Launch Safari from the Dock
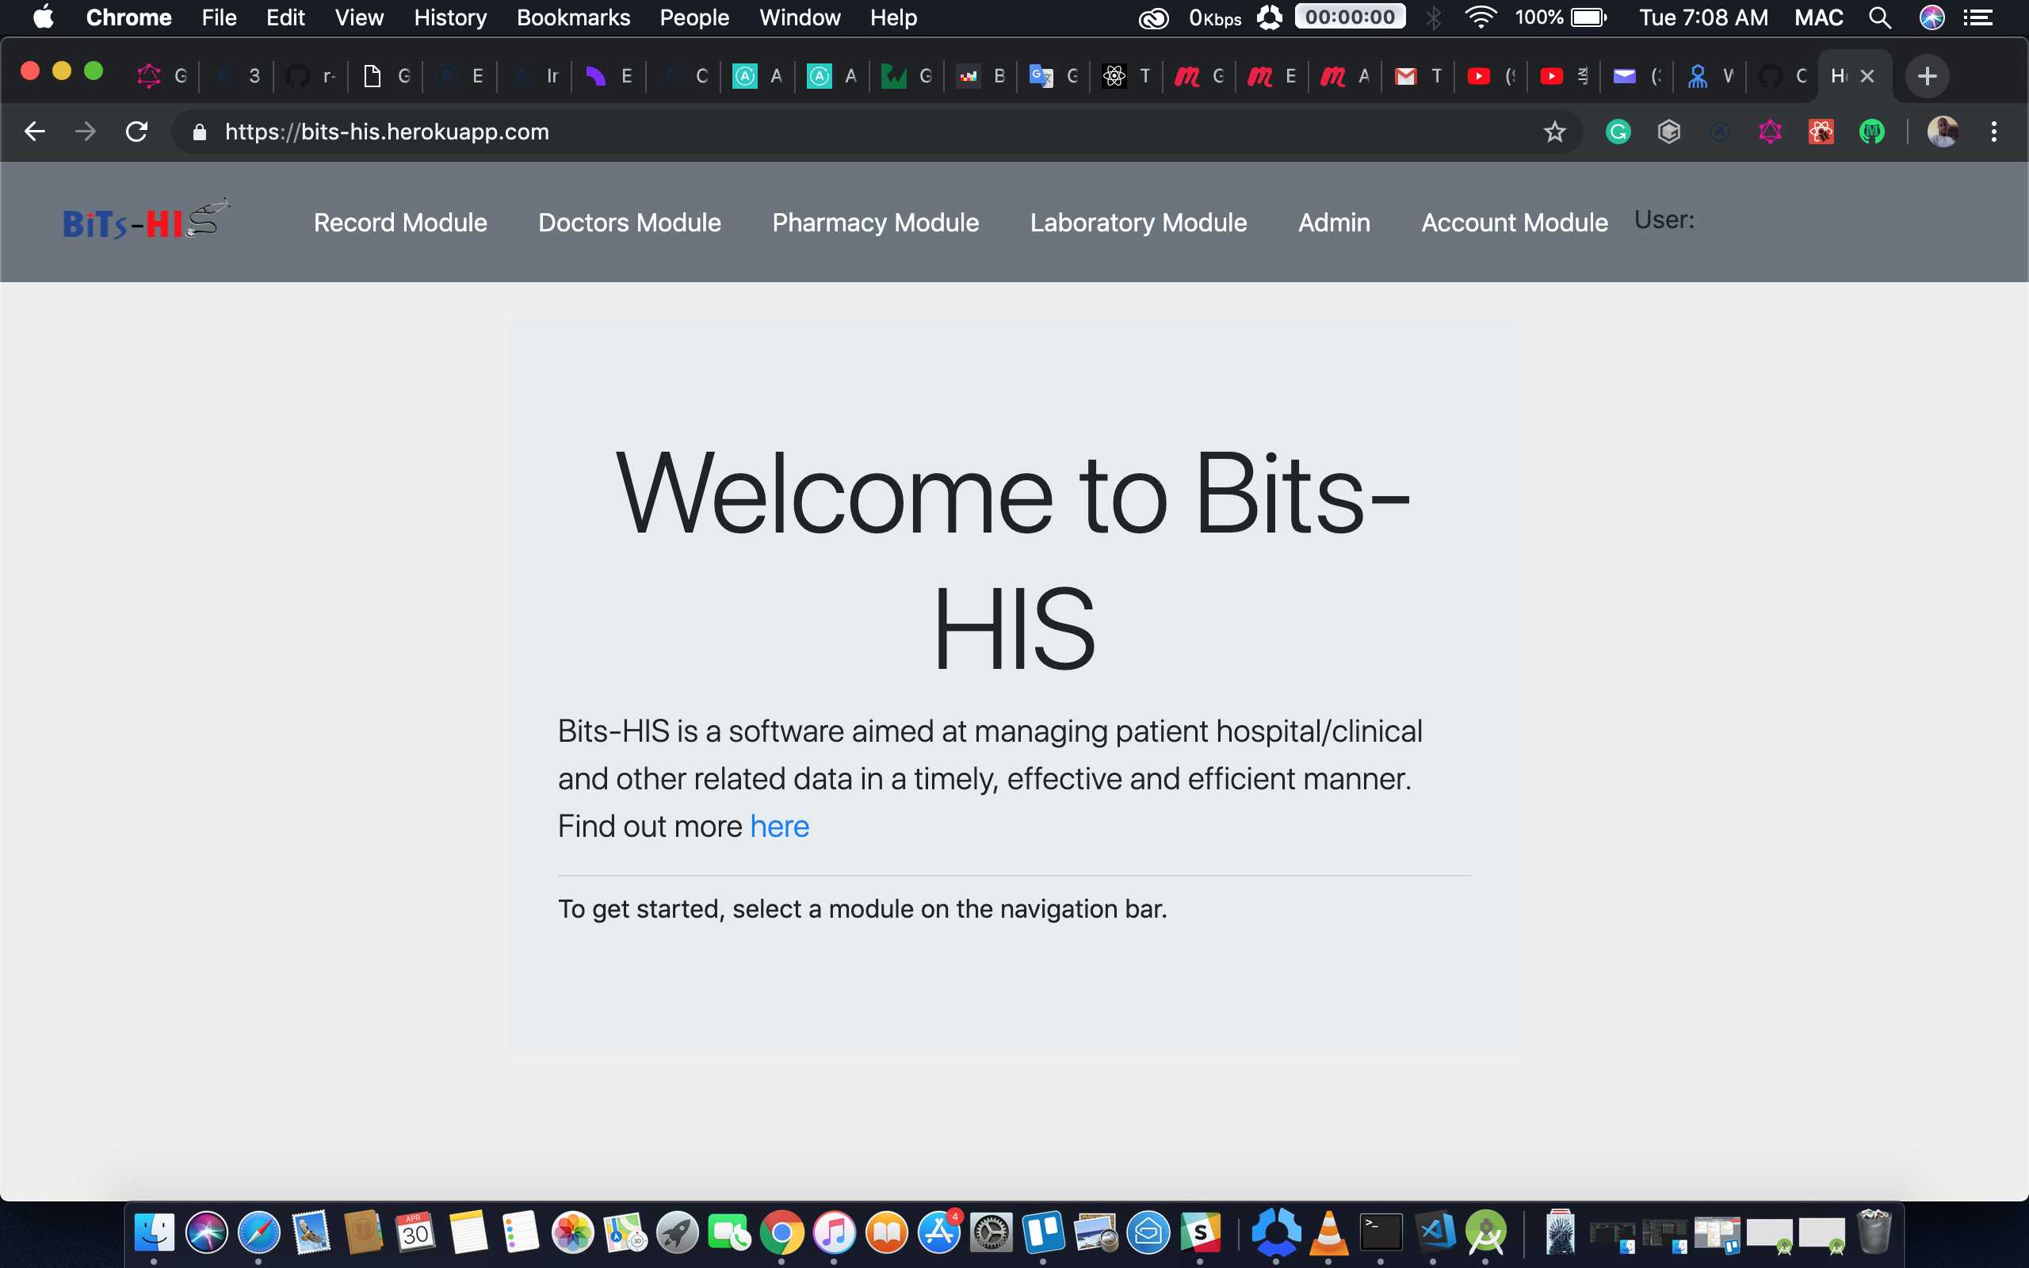This screenshot has width=2029, height=1268. pos(259,1233)
